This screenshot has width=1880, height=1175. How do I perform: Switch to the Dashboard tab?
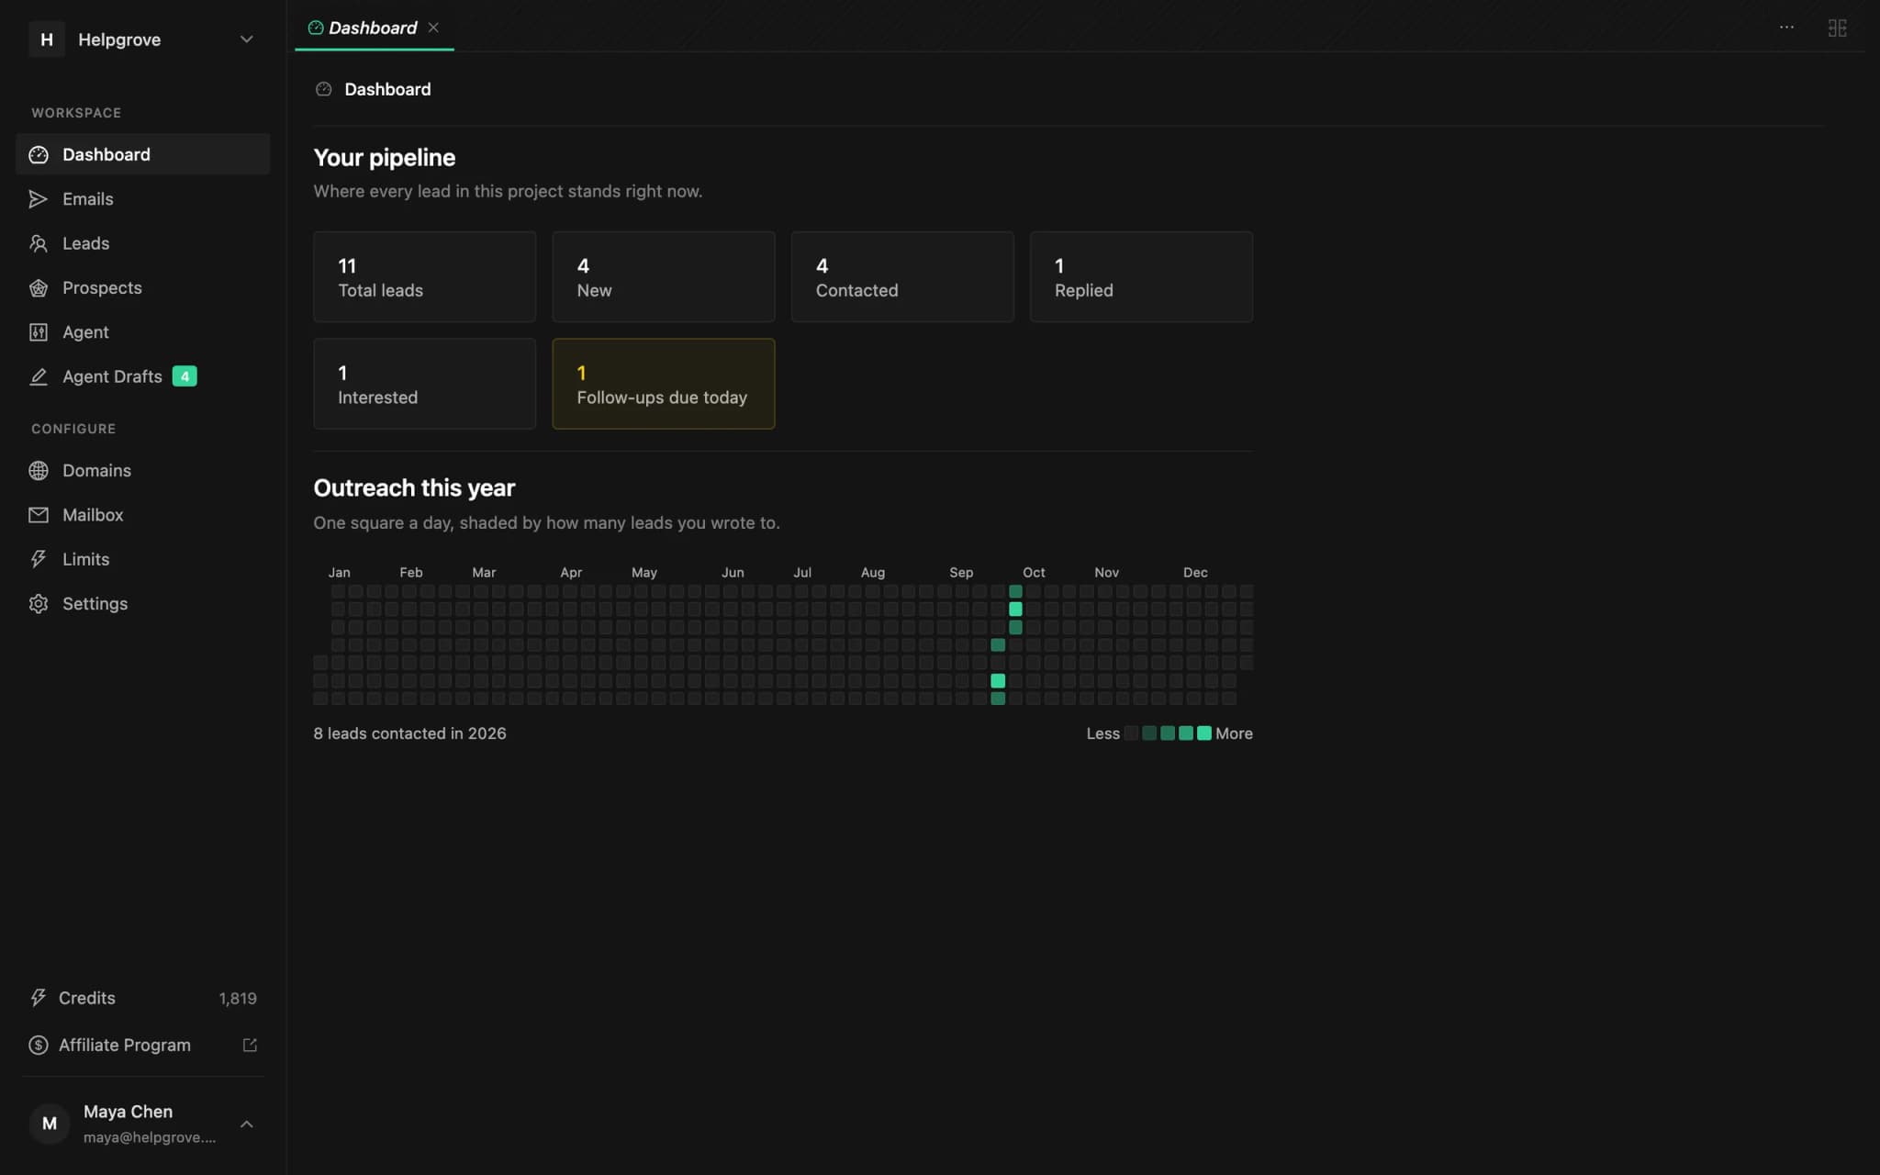(374, 28)
